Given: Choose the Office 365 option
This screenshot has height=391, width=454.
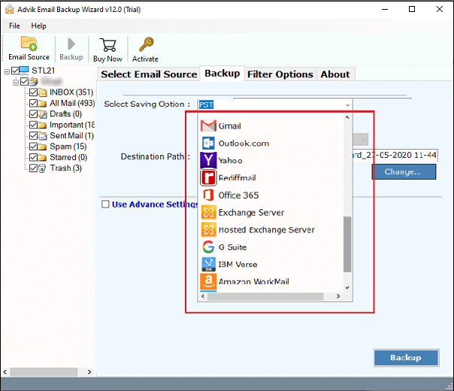Looking at the screenshot, I should point(229,195).
